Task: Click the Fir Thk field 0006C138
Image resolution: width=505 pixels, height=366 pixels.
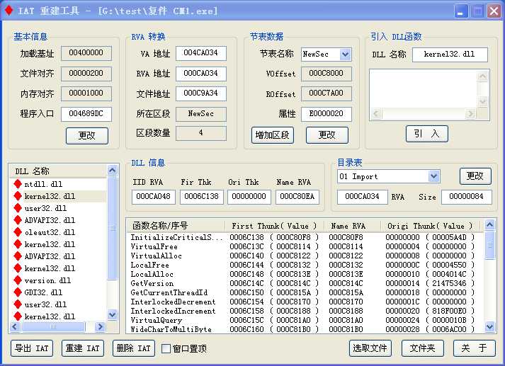Action: (202, 197)
